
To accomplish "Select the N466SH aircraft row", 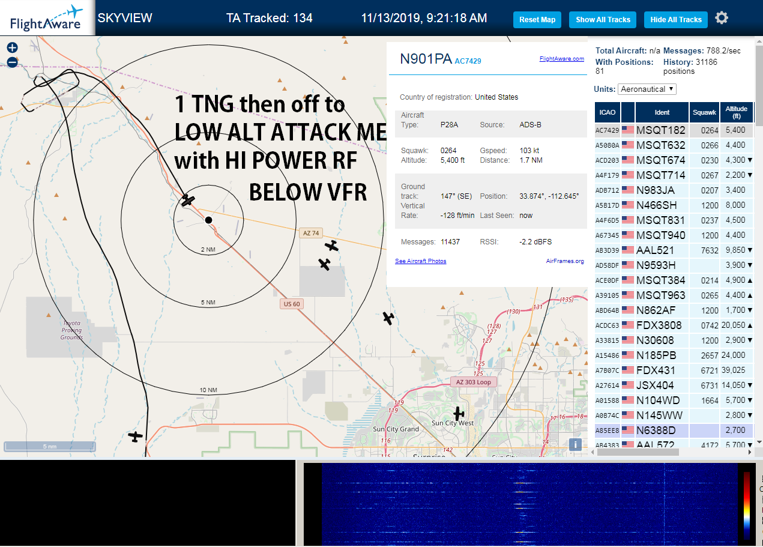I will (x=674, y=205).
